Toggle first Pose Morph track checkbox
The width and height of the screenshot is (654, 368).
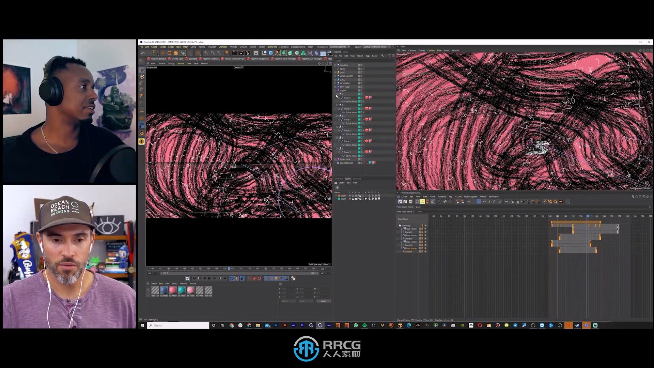pyautogui.click(x=420, y=229)
